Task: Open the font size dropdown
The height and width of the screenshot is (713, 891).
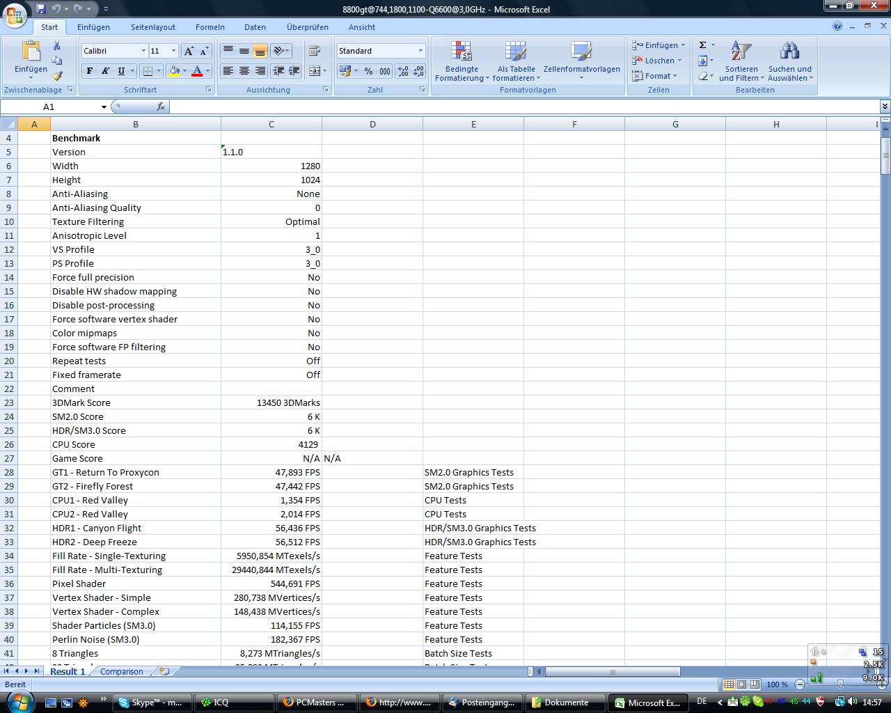Action: pyautogui.click(x=173, y=51)
